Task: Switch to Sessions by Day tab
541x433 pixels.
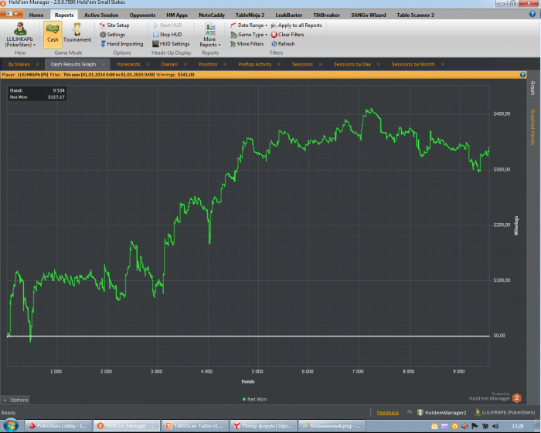Action: point(352,64)
